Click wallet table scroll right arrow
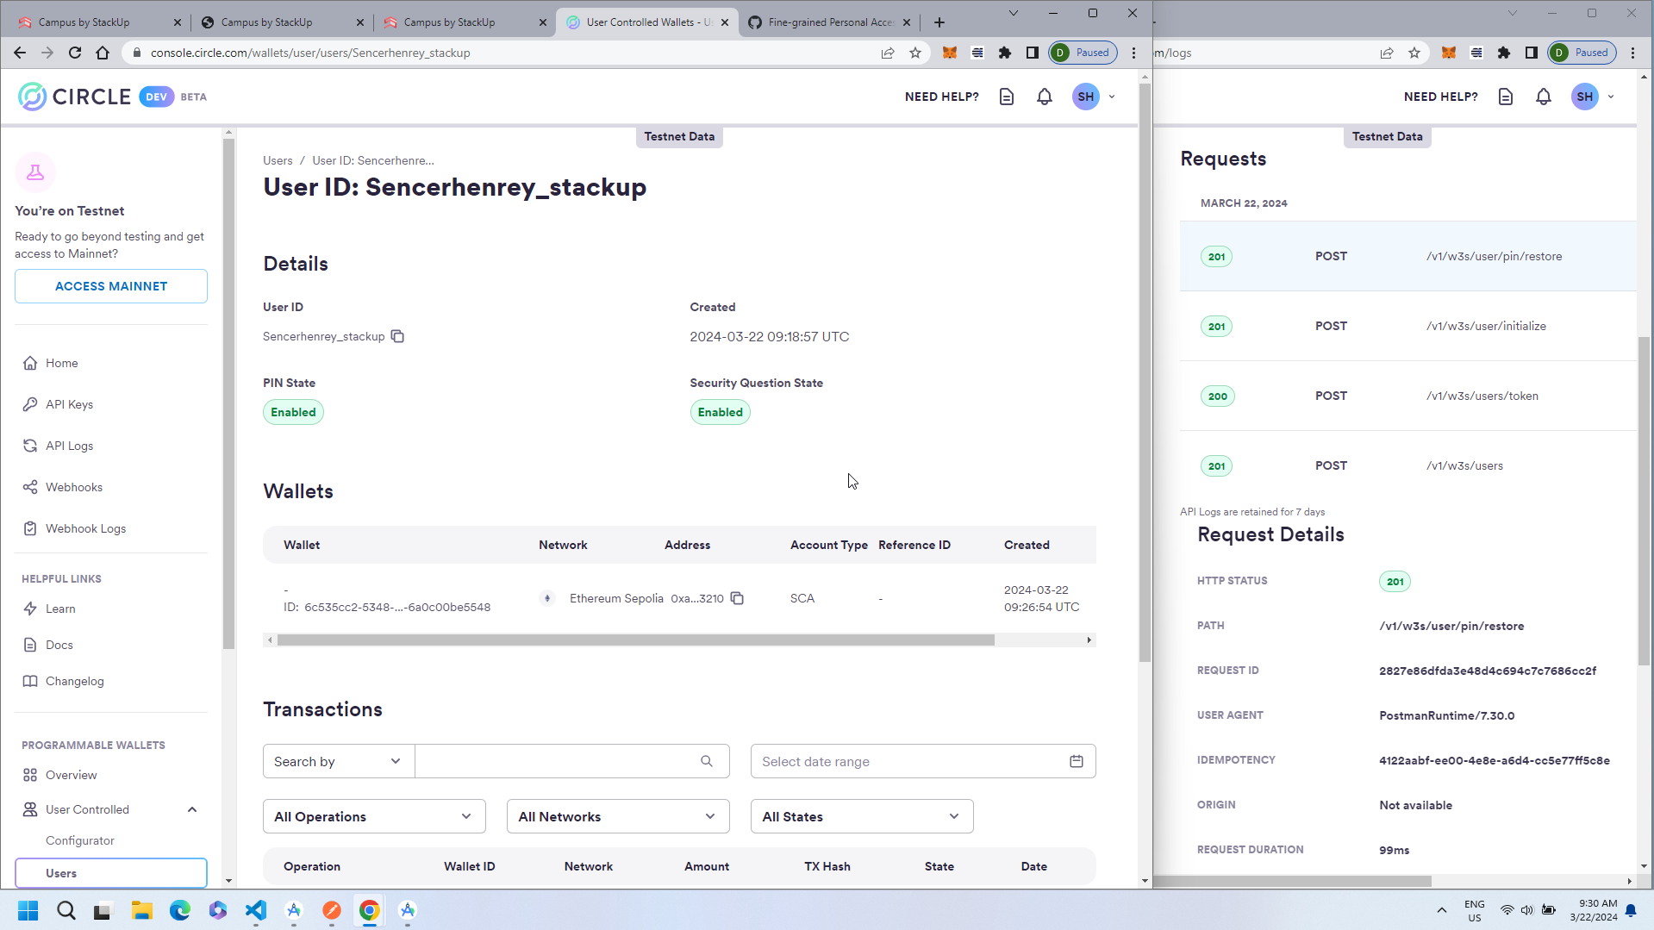The width and height of the screenshot is (1654, 930). (x=1089, y=640)
